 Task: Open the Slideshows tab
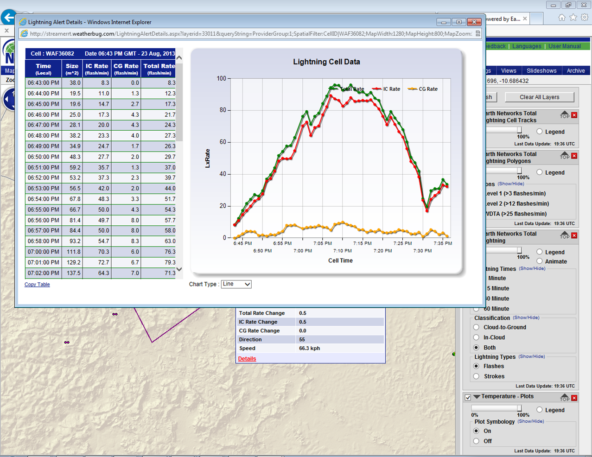pyautogui.click(x=541, y=71)
